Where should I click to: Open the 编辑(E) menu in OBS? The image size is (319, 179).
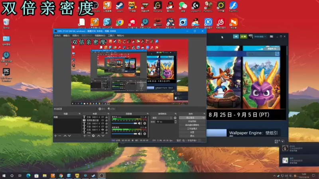coord(66,35)
